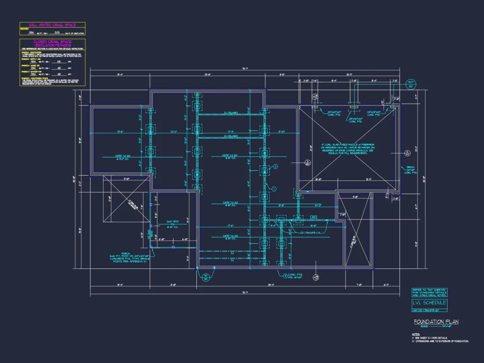Click the SD section marker at bottom left
Screen dimensions: 484x363
tap(205, 277)
